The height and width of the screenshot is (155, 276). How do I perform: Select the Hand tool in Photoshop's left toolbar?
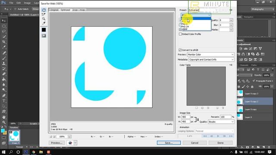4,117
